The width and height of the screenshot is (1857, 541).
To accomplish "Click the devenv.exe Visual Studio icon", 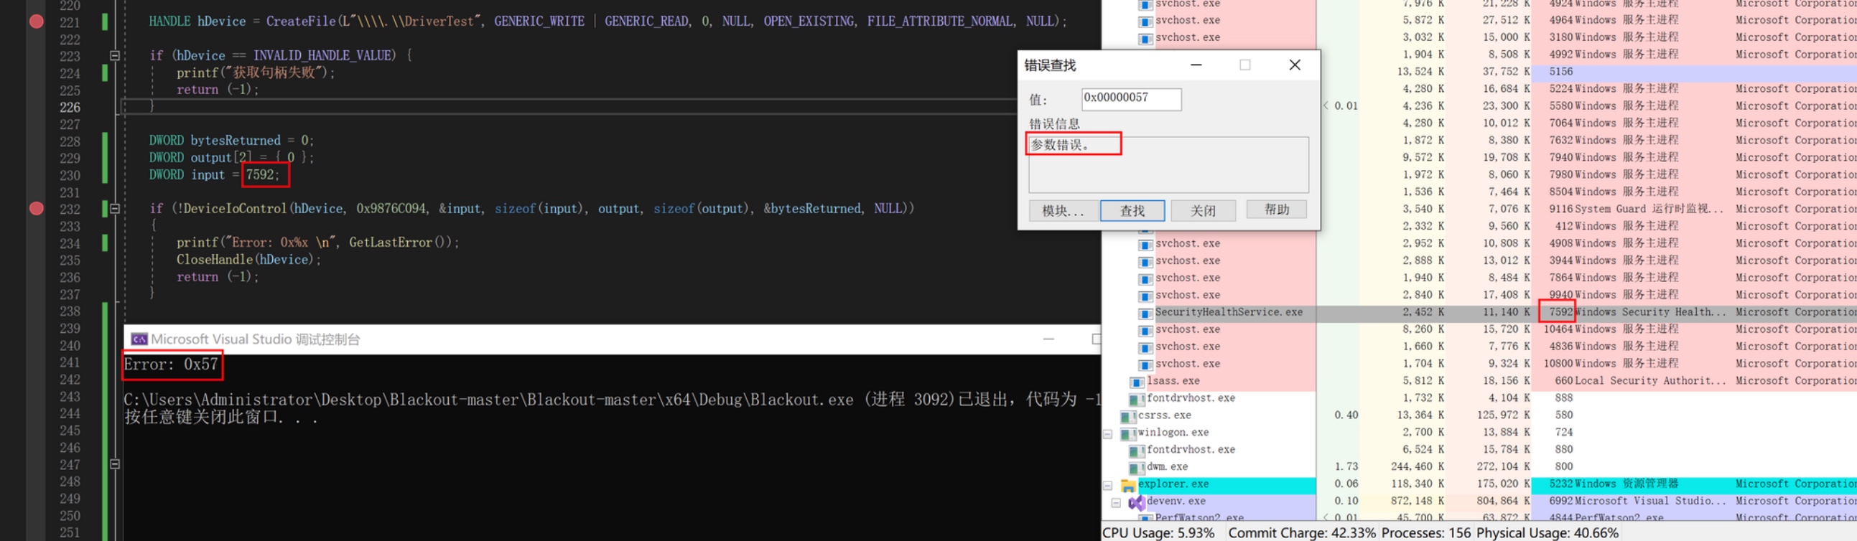I will (1137, 502).
